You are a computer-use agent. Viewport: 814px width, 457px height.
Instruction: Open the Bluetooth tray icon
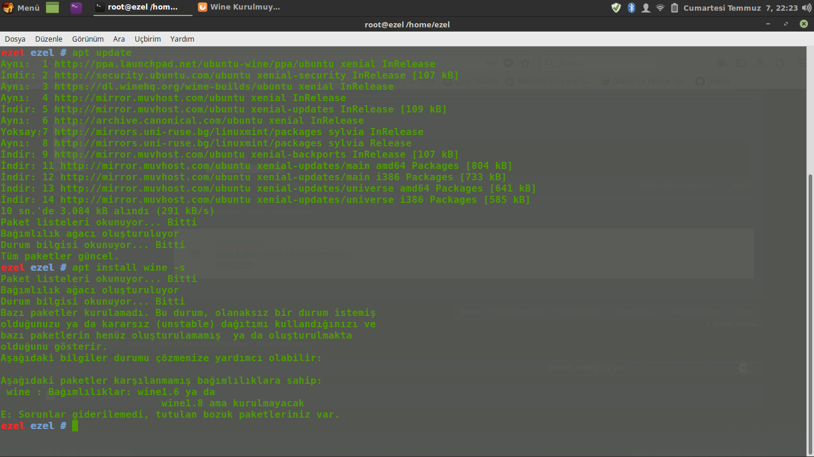[x=632, y=8]
